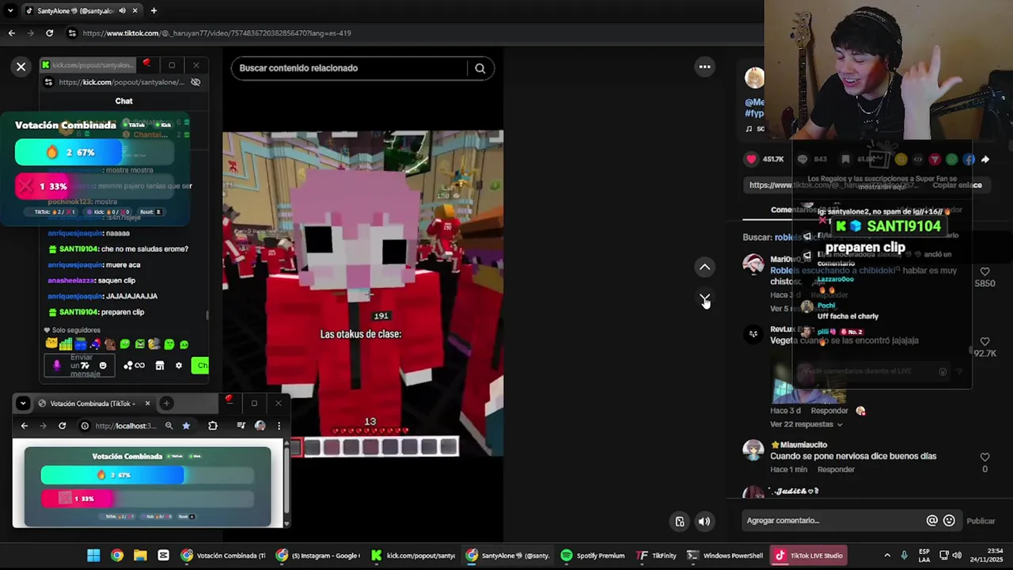
Task: Send message with green Chat button
Action: pos(201,365)
